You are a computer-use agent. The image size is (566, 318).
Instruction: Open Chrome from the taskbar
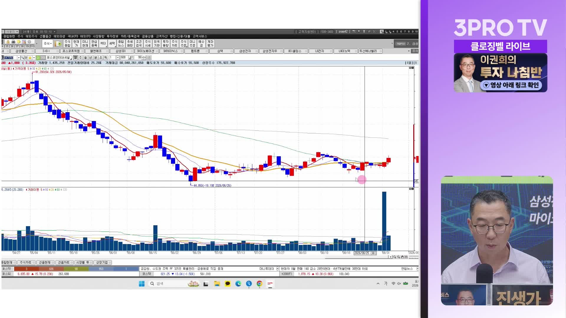[x=259, y=284]
